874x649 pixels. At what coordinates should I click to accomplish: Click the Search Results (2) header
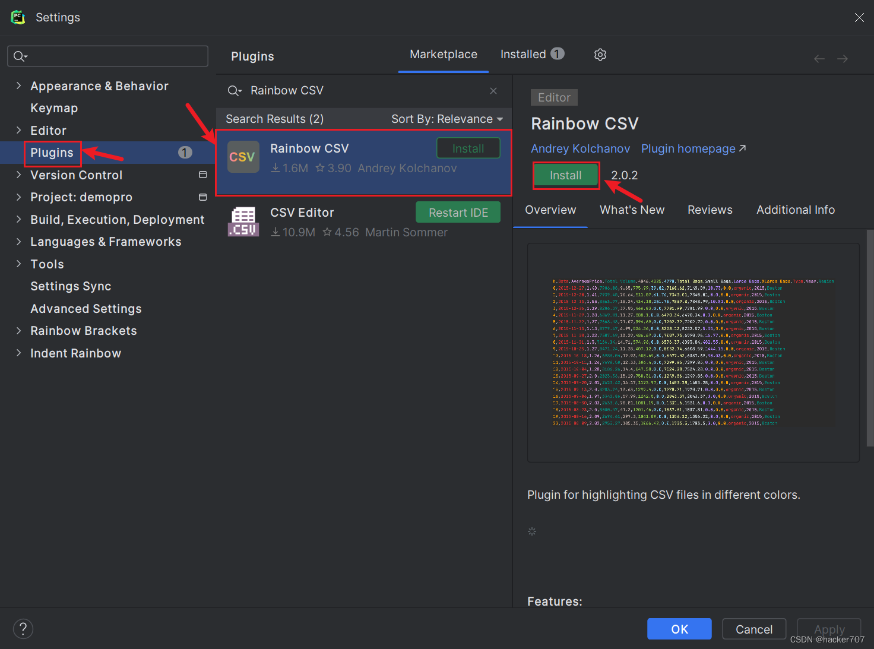[x=275, y=119]
